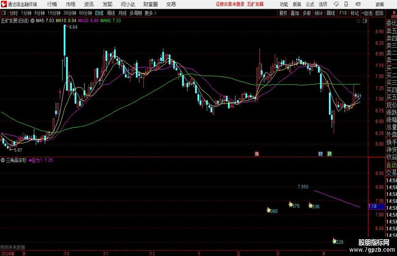The width and height of the screenshot is (397, 256).
Task: Click the MA60: 7.33 indicator value
Action: pyautogui.click(x=110, y=21)
